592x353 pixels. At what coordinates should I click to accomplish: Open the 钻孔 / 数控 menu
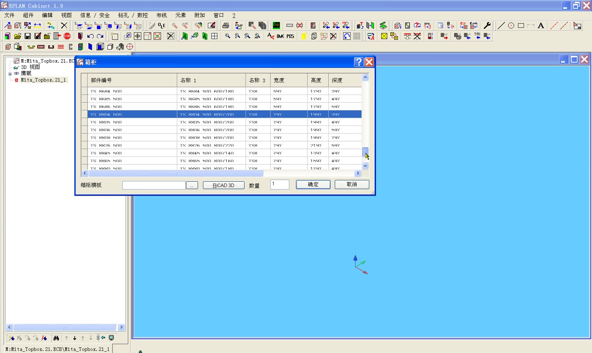(x=133, y=15)
